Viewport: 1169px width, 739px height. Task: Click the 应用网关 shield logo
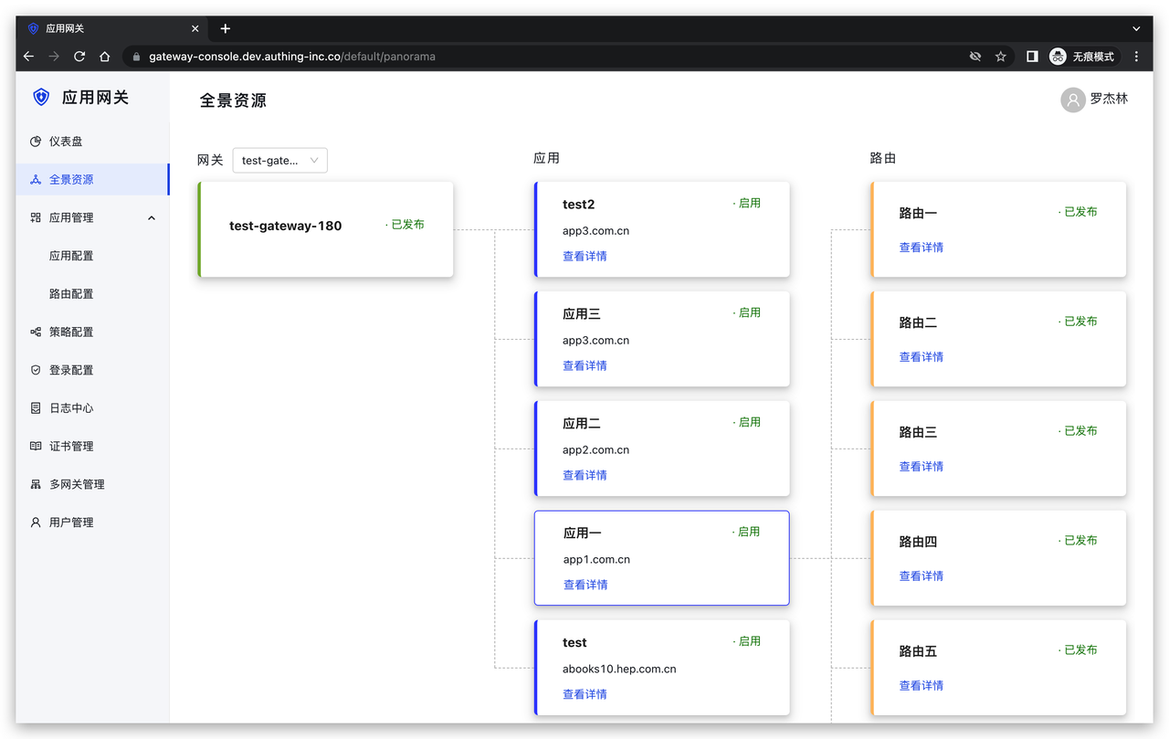click(x=40, y=97)
